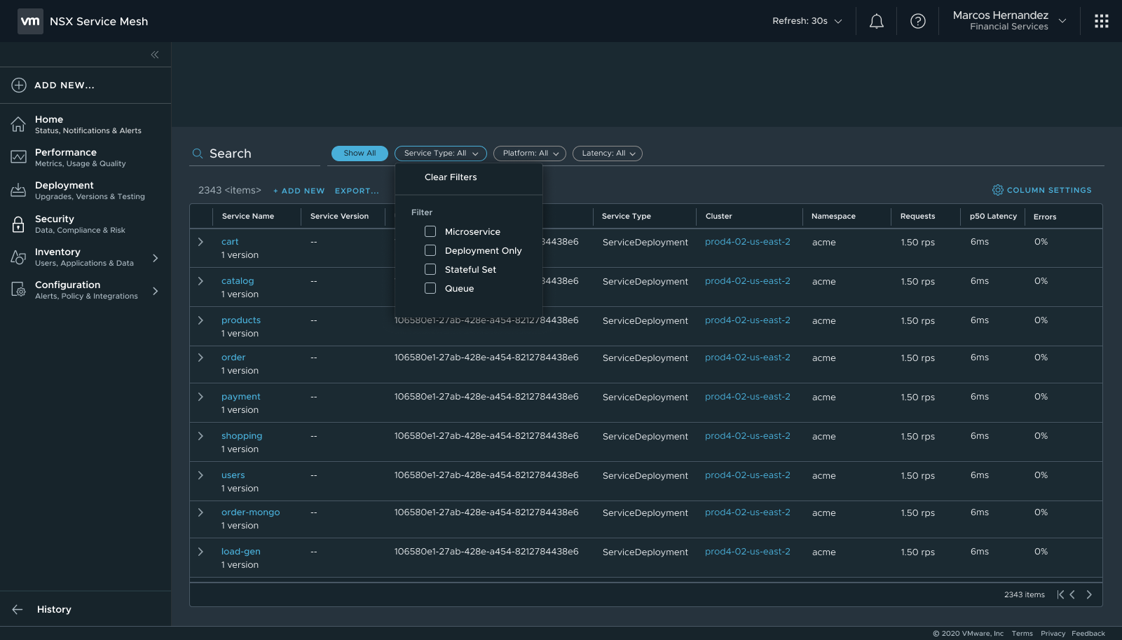Collapse the sidebar with double chevron
Viewport: 1122px width, 640px height.
(155, 55)
